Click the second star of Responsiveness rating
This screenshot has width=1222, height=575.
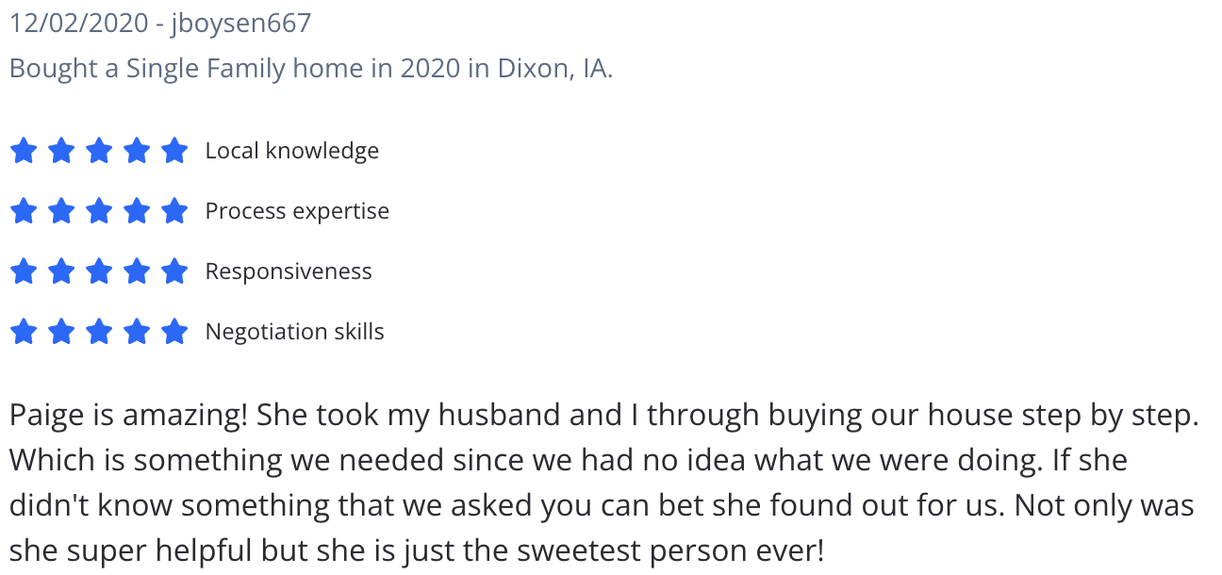61,271
